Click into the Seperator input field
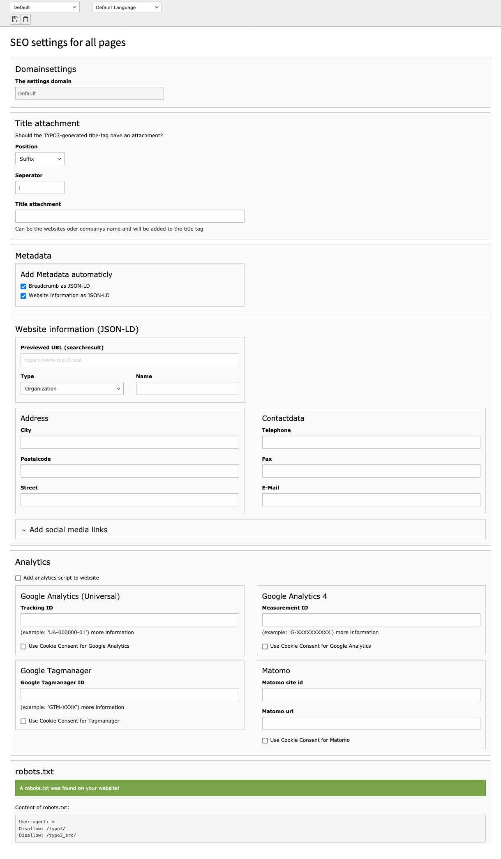The height and width of the screenshot is (859, 501). 39,187
